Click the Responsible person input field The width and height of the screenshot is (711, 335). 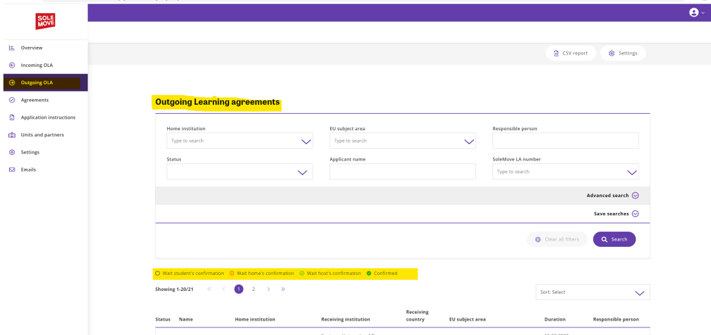(x=565, y=141)
